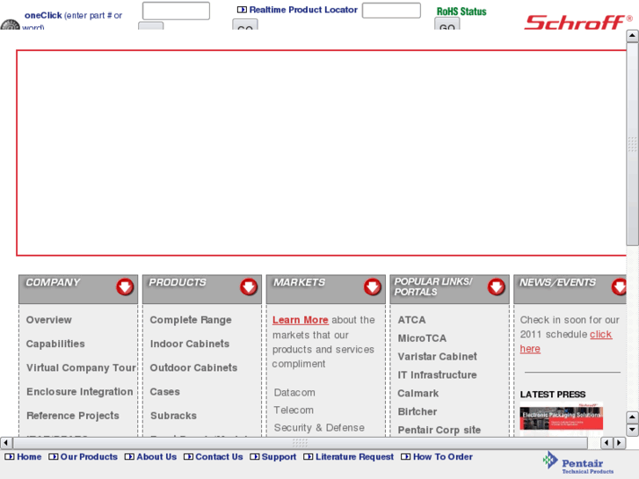Open the Cases product link
Viewport: 639px width, 479px height.
(x=164, y=392)
